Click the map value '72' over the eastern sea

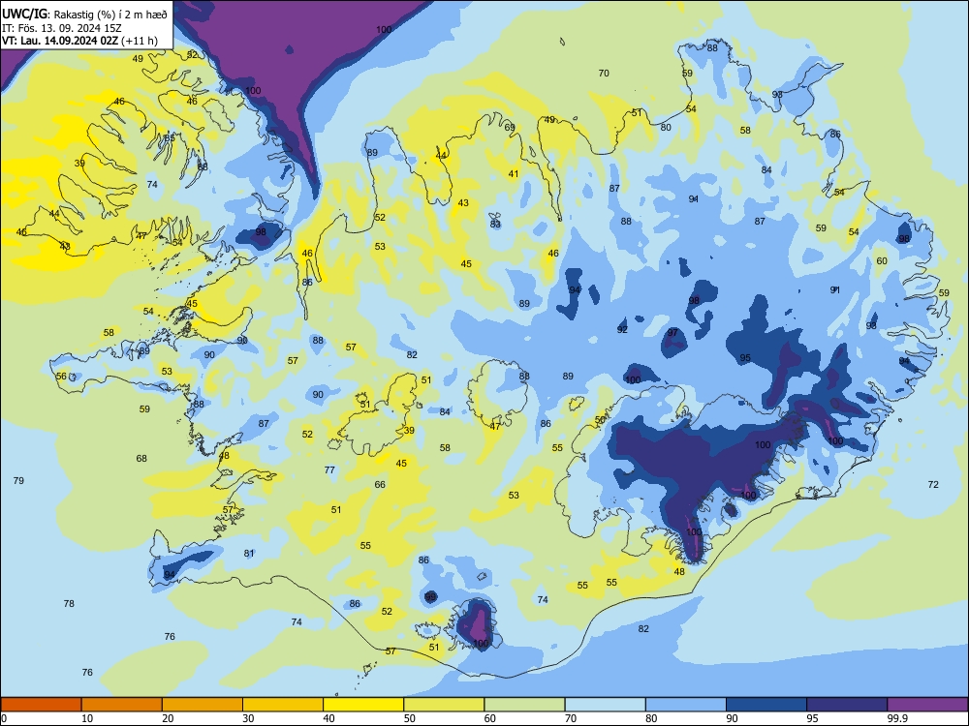(933, 485)
